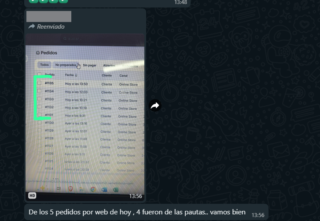Click the 'Reenviado' label
Screen dimensions: 320x221
[51, 26]
